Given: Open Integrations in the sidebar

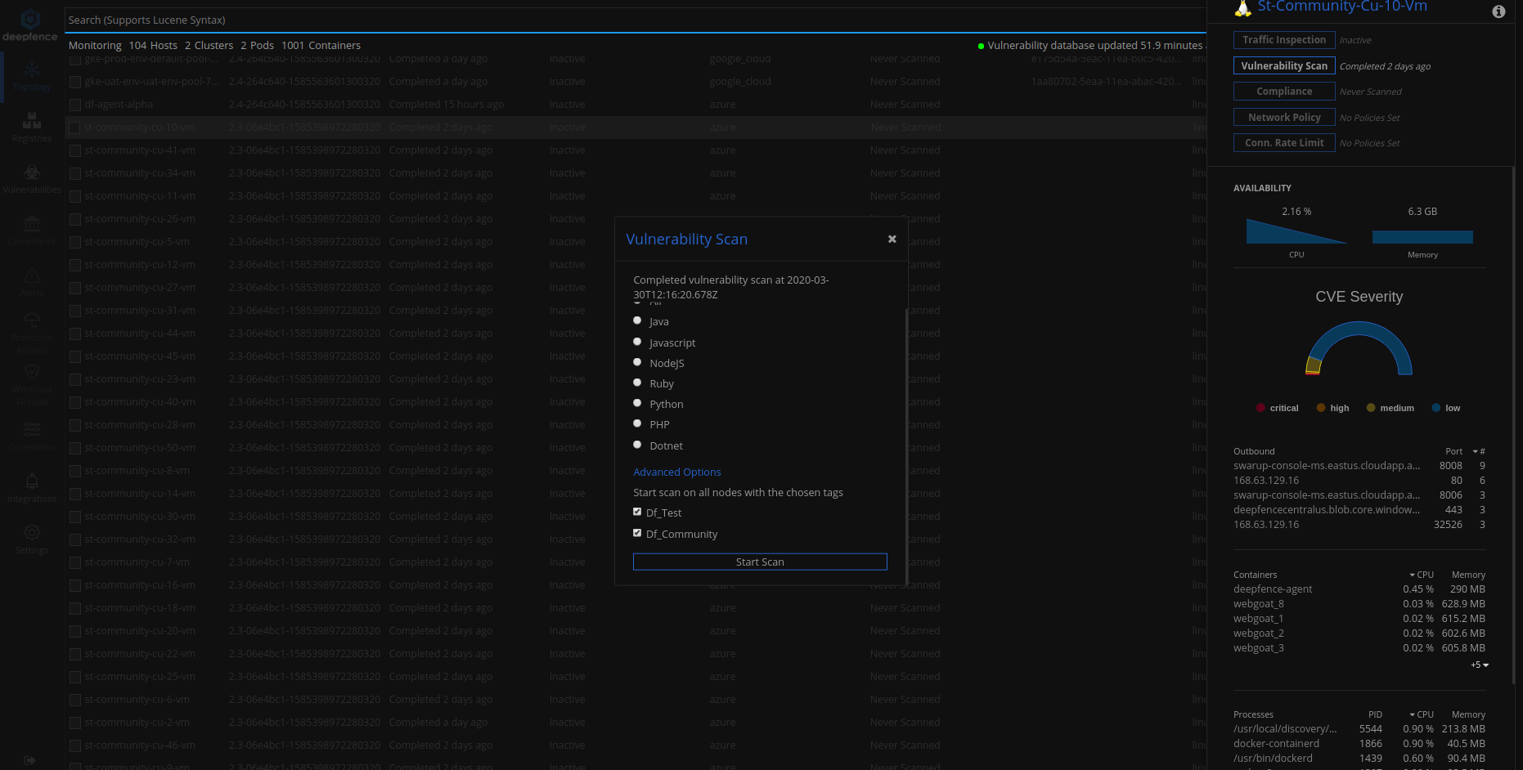Looking at the screenshot, I should (32, 489).
